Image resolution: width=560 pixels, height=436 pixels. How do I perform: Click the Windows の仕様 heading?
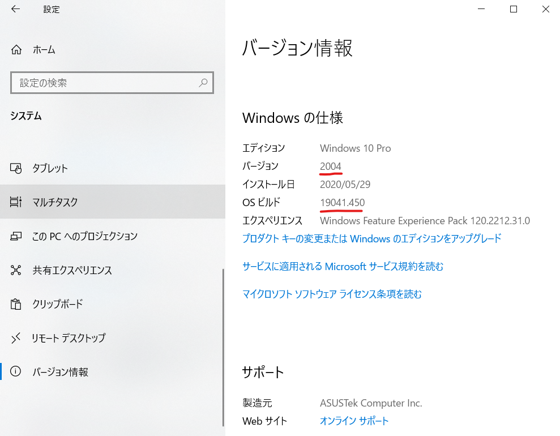[293, 117]
